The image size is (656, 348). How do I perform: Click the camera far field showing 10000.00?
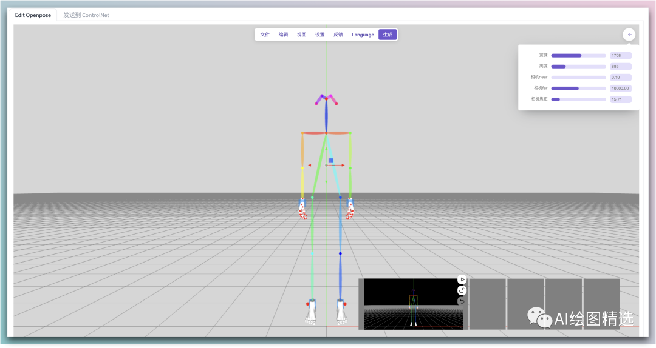pos(620,88)
